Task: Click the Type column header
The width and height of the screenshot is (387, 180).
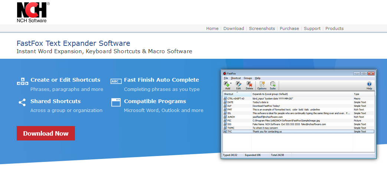Action: 364,94
